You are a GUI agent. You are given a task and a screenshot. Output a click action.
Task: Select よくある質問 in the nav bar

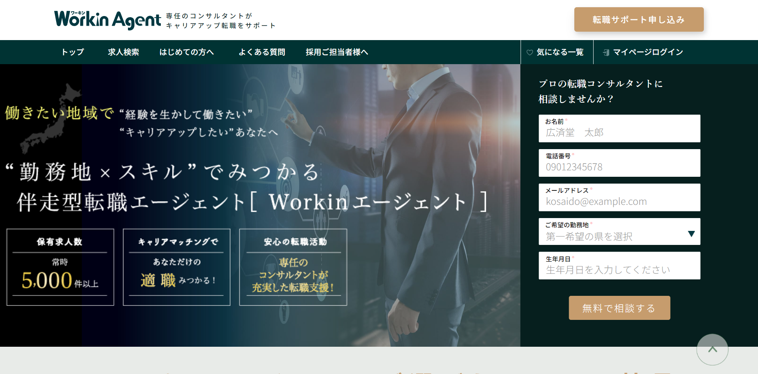pyautogui.click(x=261, y=52)
